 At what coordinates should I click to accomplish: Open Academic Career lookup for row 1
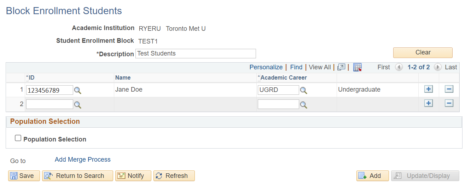[304, 91]
